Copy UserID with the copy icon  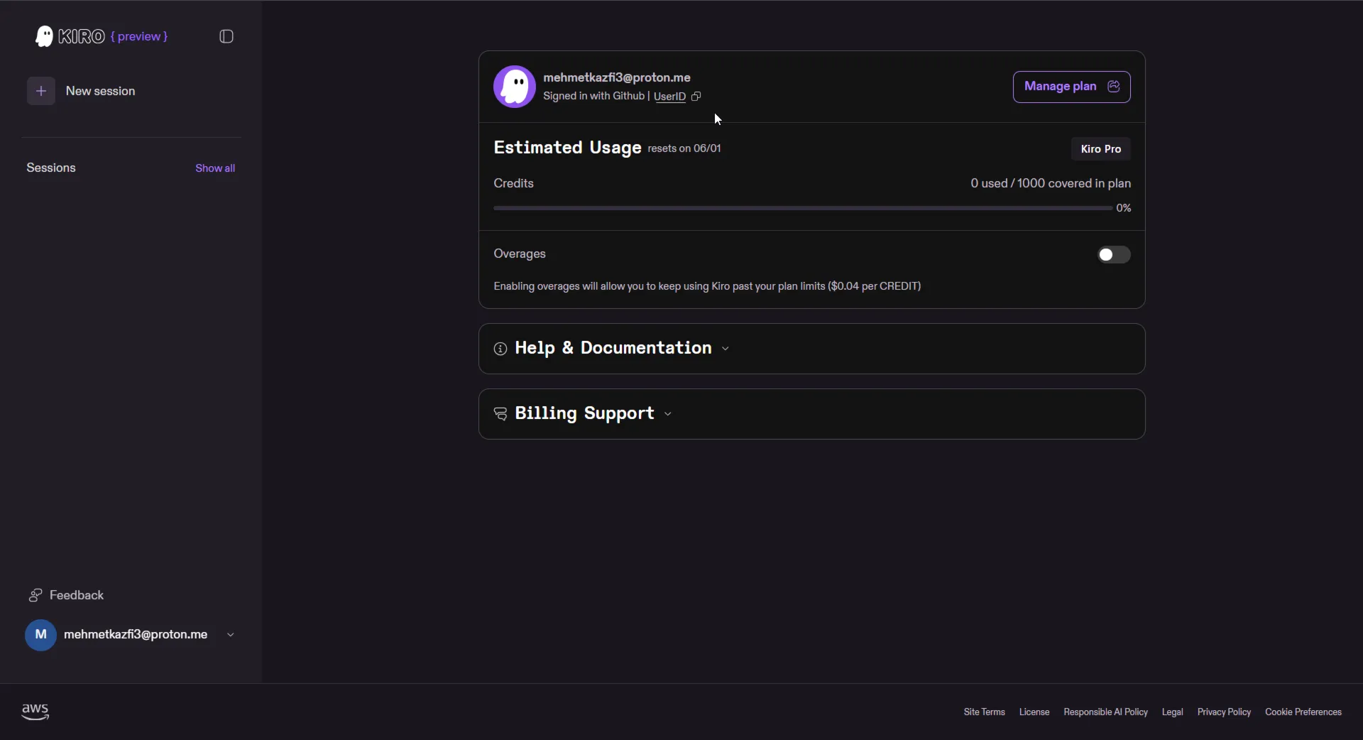tap(696, 97)
